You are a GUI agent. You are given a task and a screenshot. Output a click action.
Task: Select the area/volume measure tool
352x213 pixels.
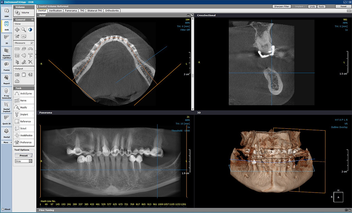point(24,56)
